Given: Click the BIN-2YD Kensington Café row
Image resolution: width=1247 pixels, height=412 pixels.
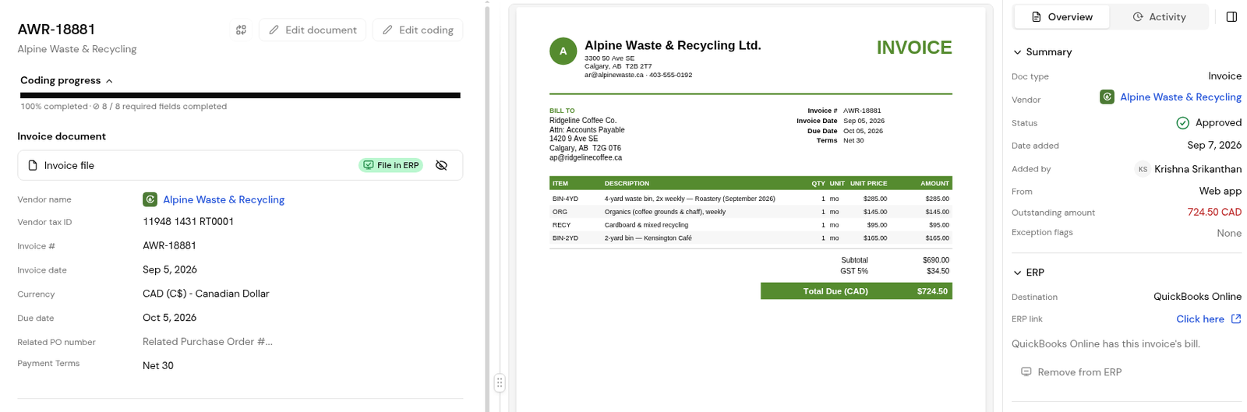Looking at the screenshot, I should click(751, 238).
